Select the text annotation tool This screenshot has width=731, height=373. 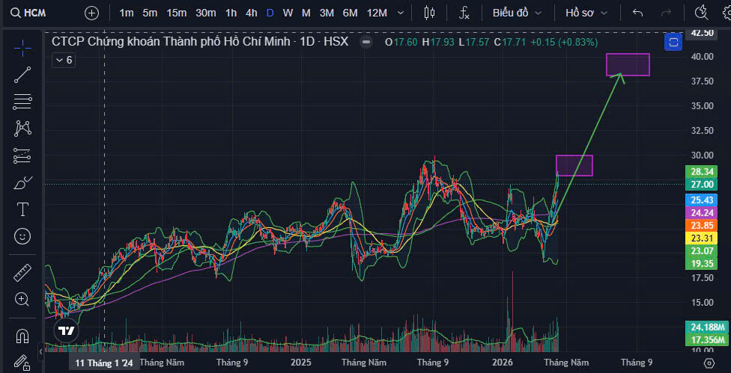22,209
